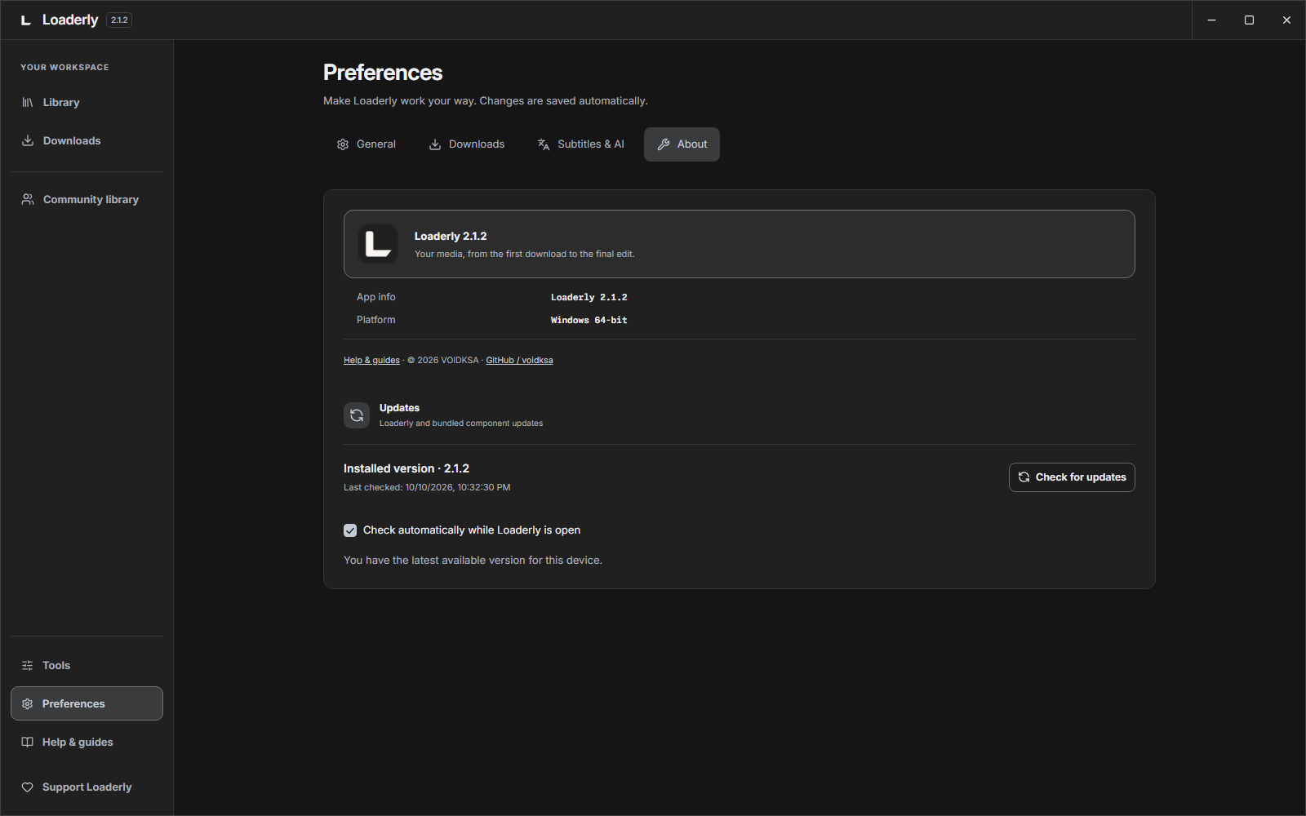Viewport: 1306px width, 816px height.
Task: Click the Windows 64-bit platform value
Action: (589, 321)
